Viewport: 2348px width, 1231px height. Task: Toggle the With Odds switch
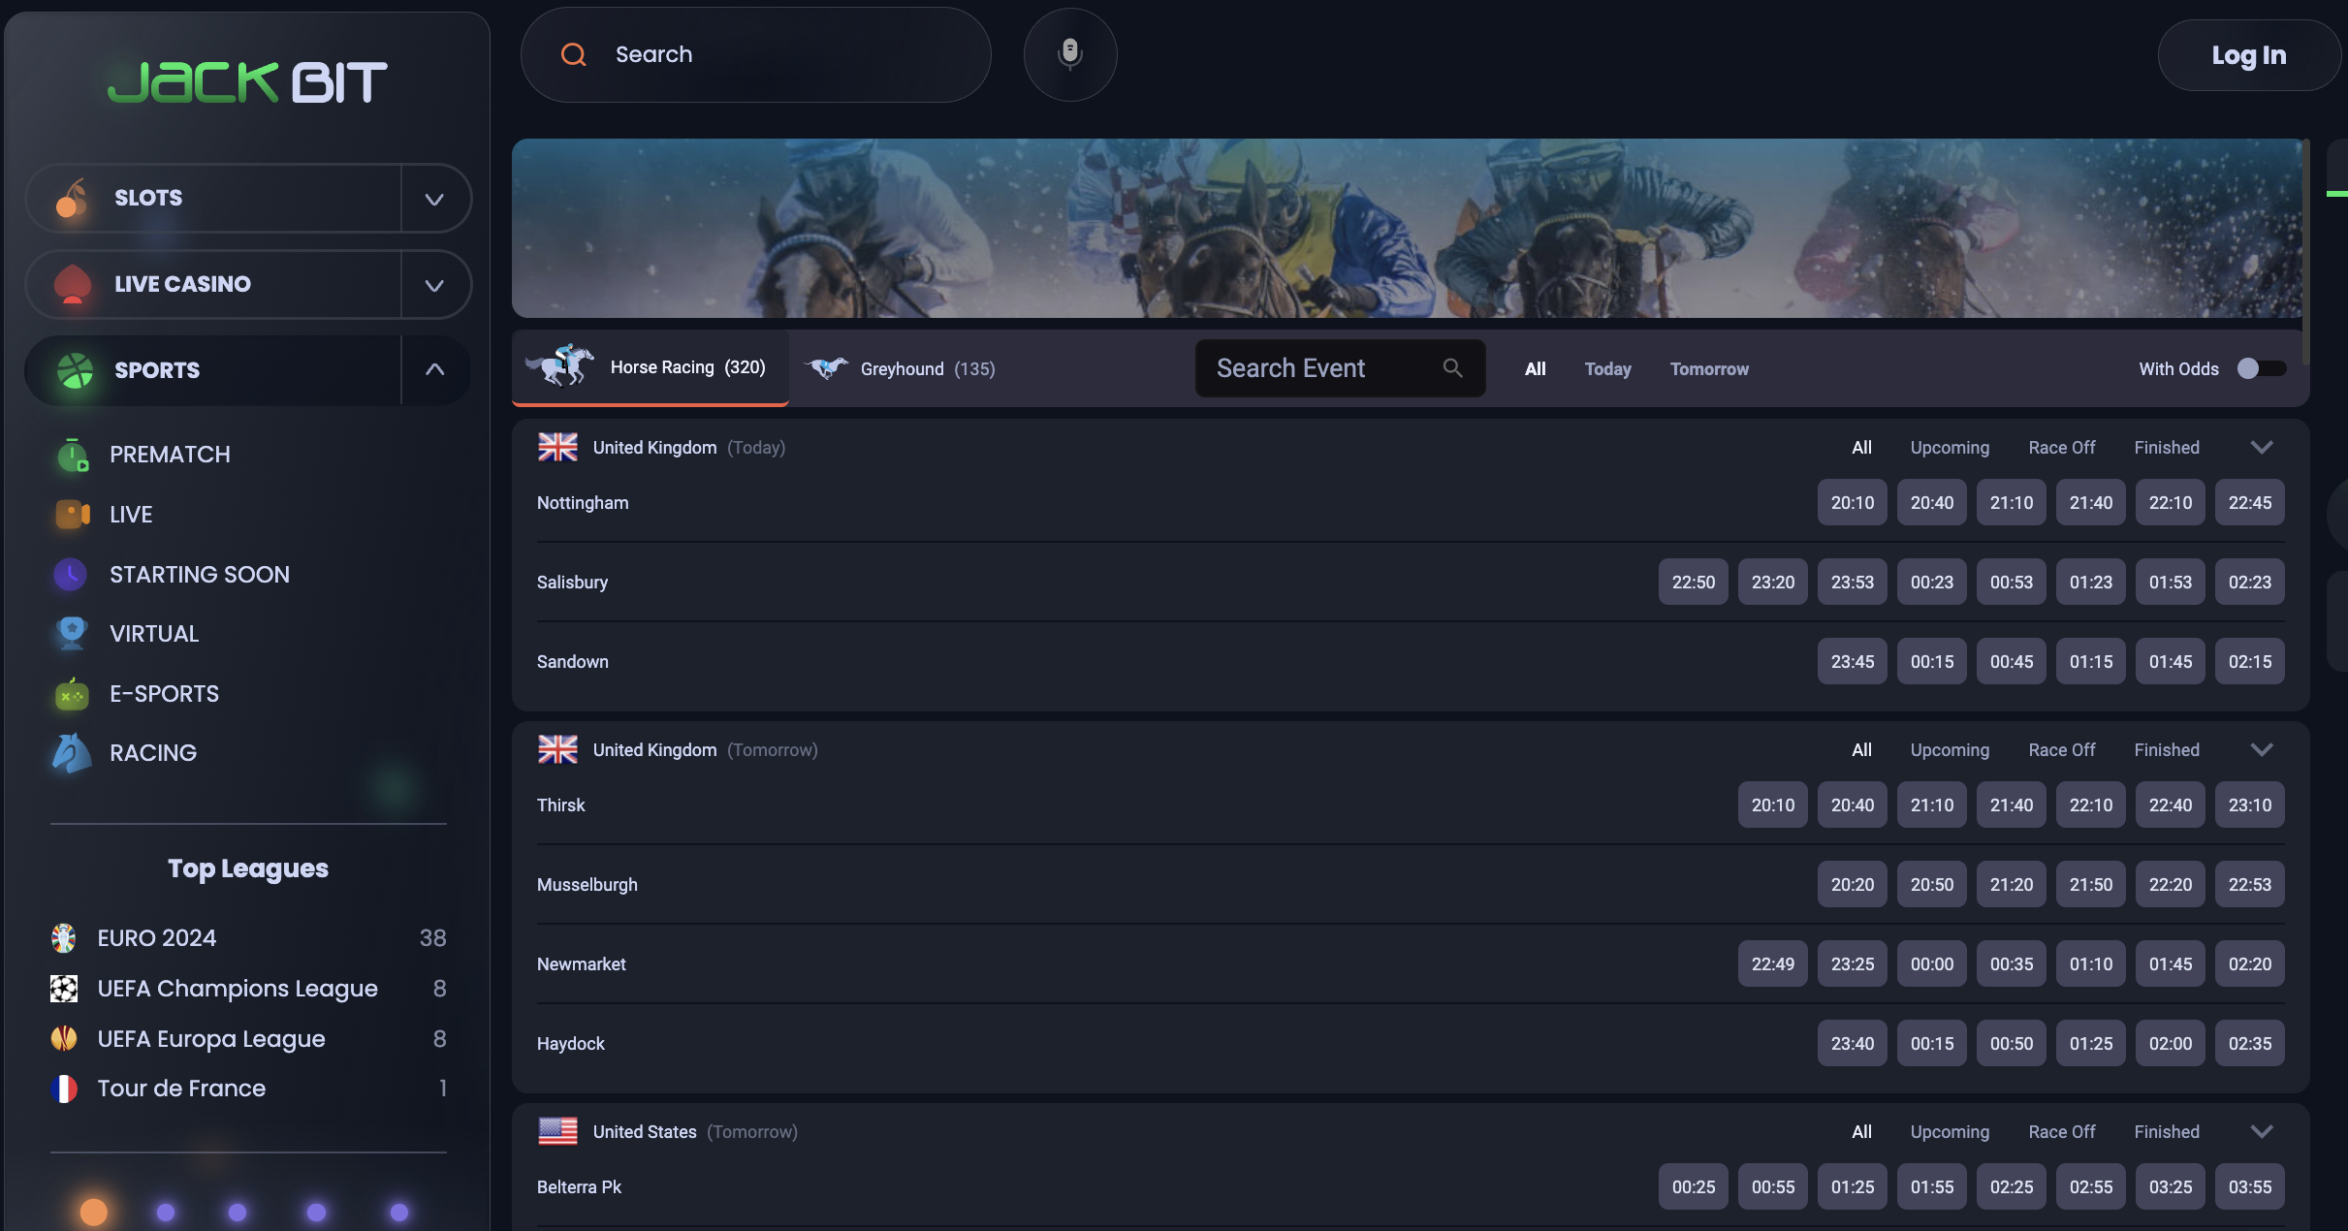(x=2260, y=368)
